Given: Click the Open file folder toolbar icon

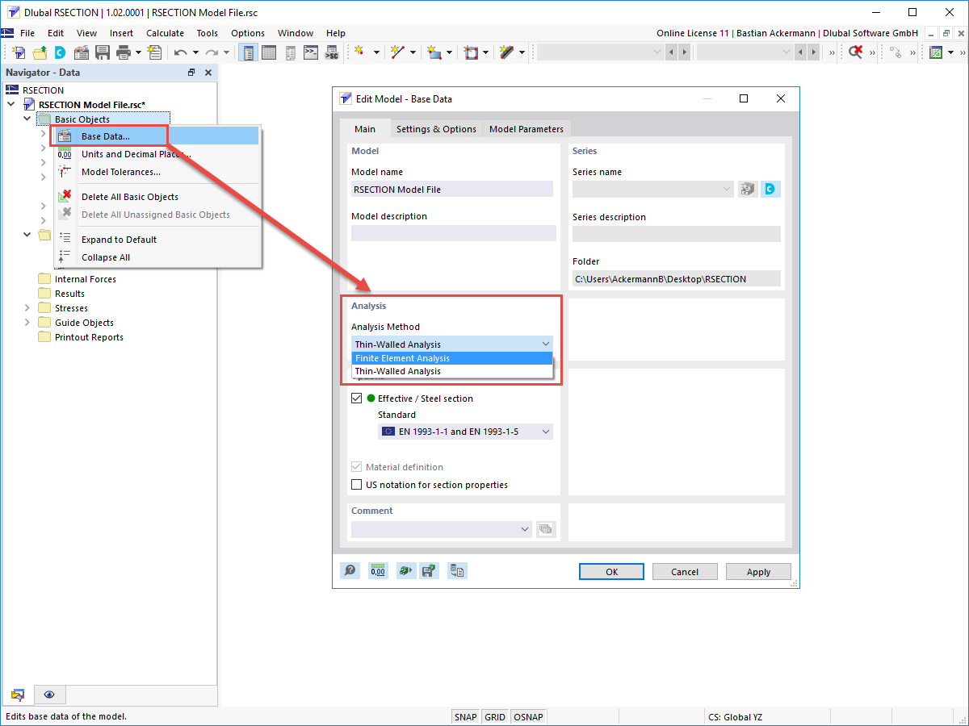Looking at the screenshot, I should (x=40, y=52).
